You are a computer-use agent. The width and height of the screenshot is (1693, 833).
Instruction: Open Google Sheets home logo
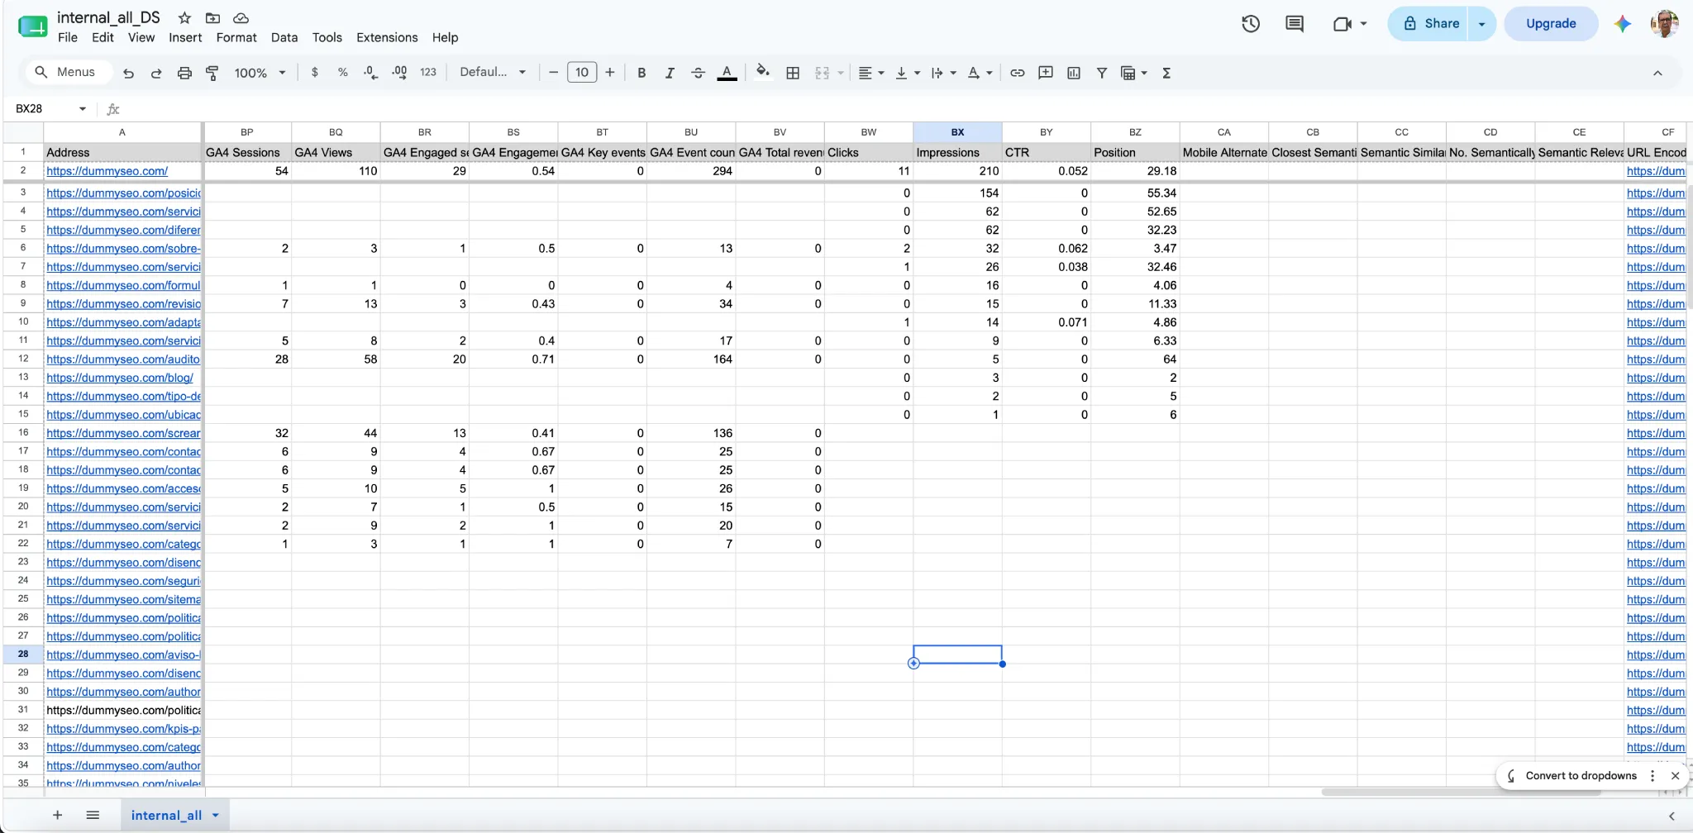click(32, 26)
